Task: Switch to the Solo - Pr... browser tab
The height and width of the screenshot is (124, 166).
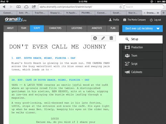Action: pos(25,13)
